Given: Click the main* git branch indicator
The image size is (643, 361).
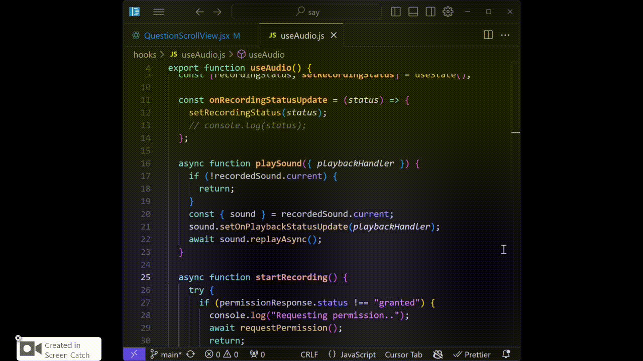Looking at the screenshot, I should pyautogui.click(x=166, y=354).
